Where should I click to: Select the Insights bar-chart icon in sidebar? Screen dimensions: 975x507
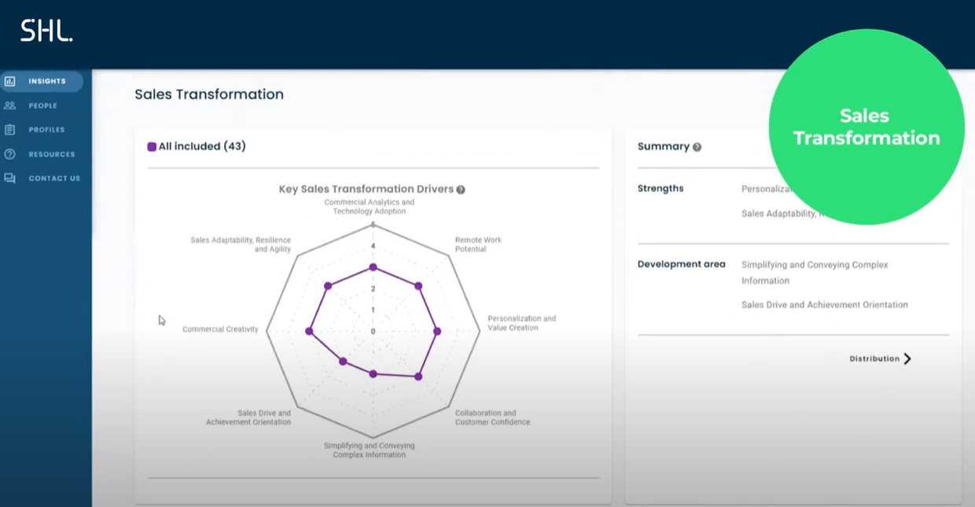point(11,81)
